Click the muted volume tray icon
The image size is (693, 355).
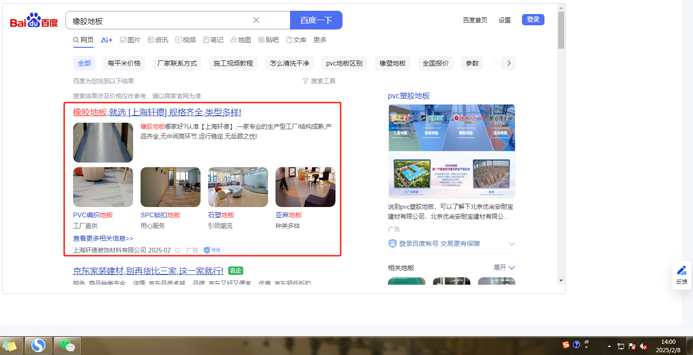[644, 347]
